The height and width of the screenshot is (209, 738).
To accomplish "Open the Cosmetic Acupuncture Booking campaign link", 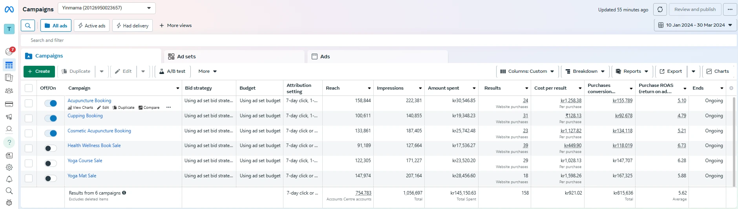I will coord(99,131).
